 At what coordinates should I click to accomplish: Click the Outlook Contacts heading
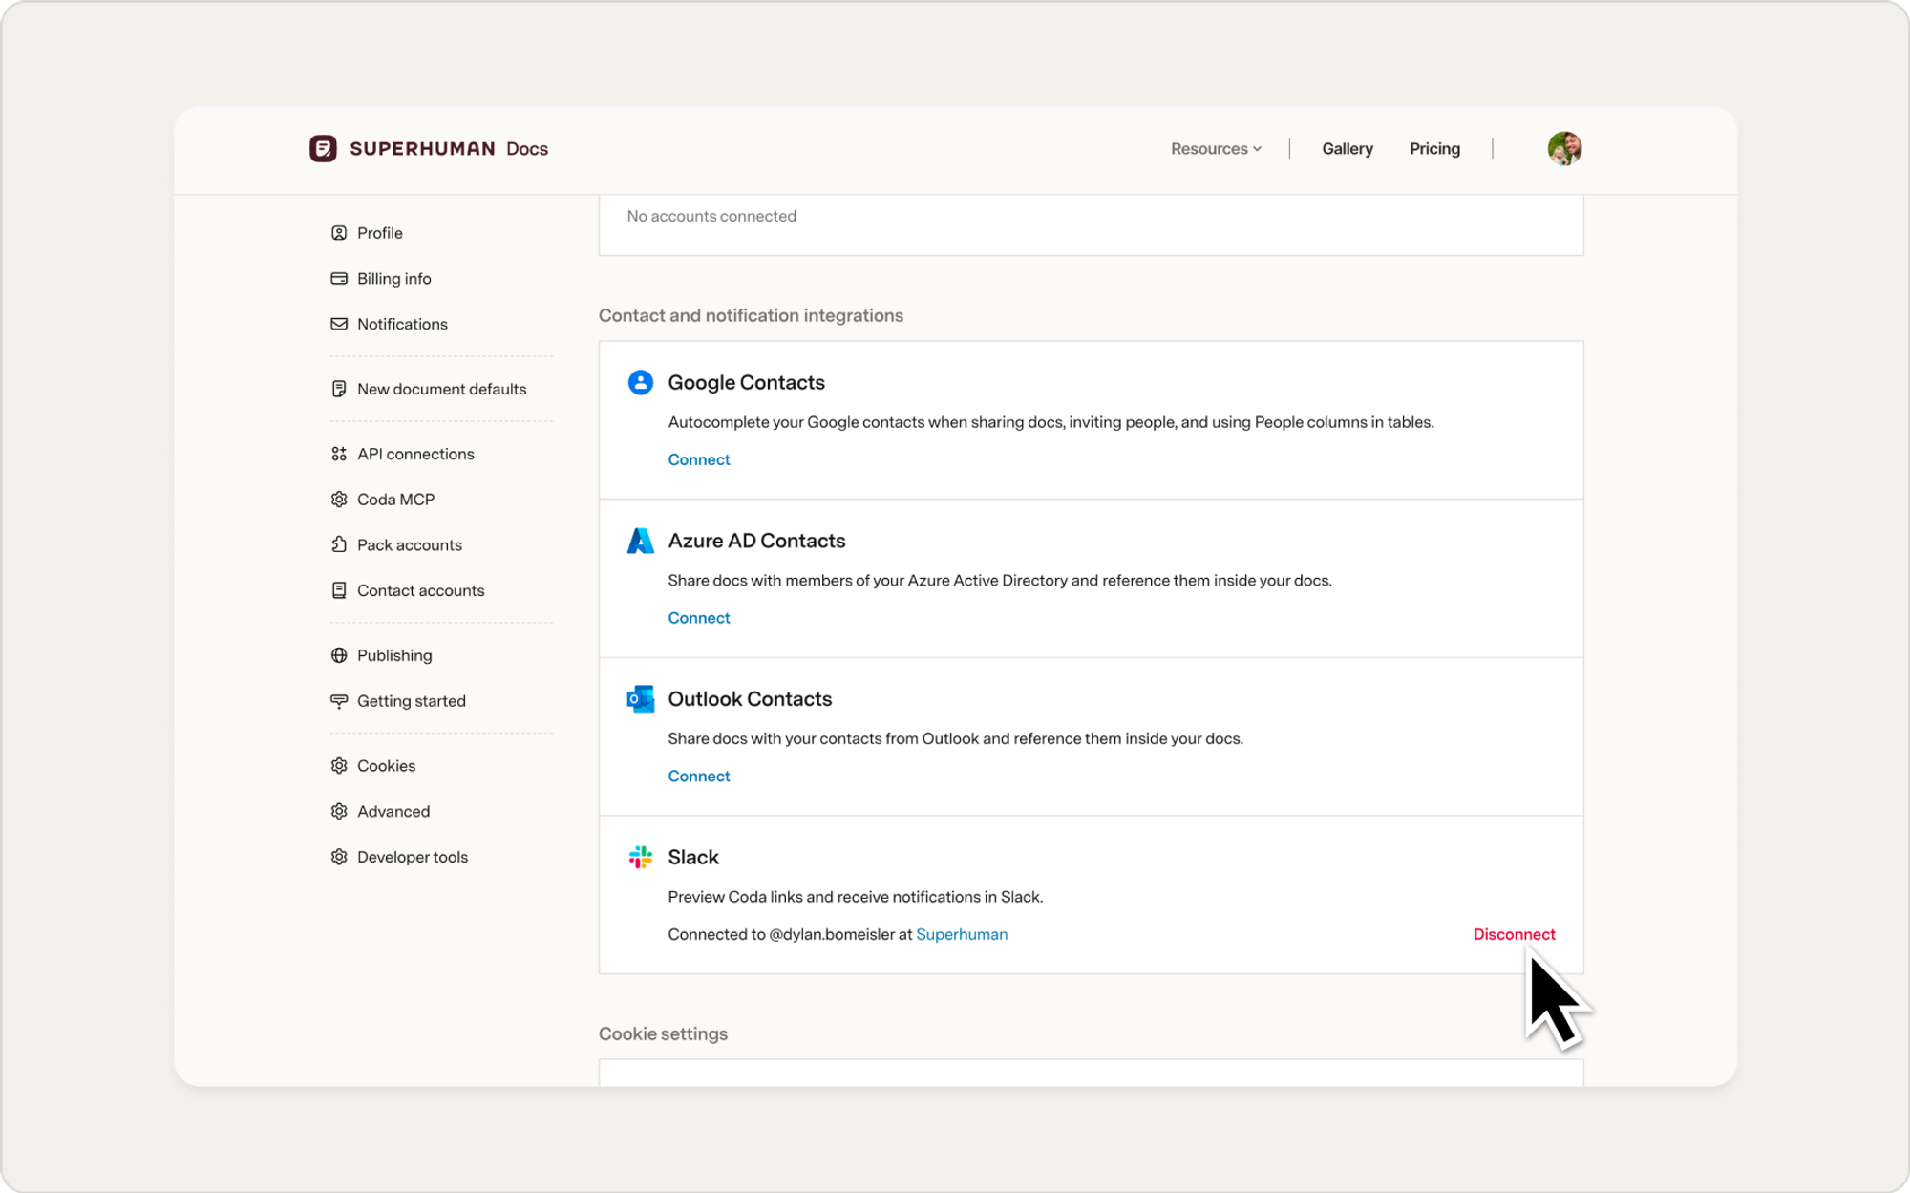751,699
